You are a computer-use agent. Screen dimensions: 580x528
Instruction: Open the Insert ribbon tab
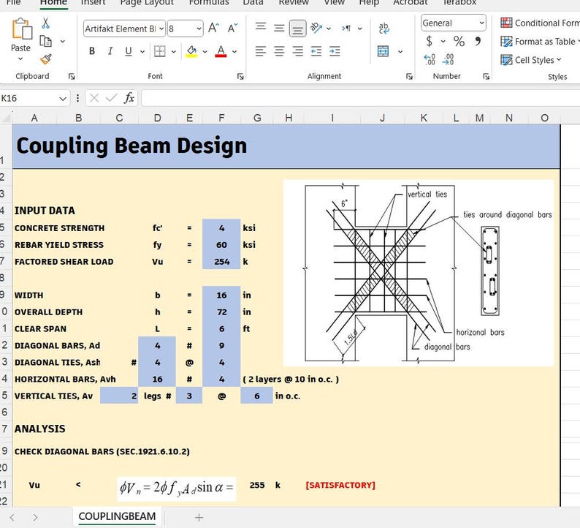click(x=93, y=3)
